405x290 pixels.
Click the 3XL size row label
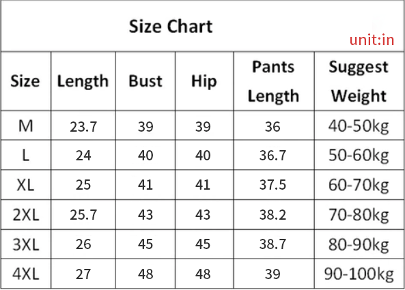pos(25,244)
